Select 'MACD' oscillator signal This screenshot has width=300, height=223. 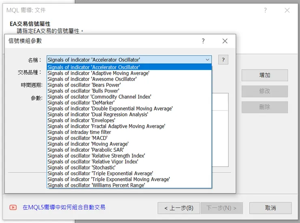[129, 138]
